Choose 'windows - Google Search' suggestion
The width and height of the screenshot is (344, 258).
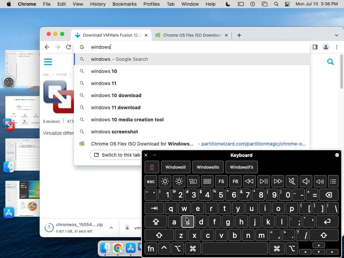pos(192,59)
